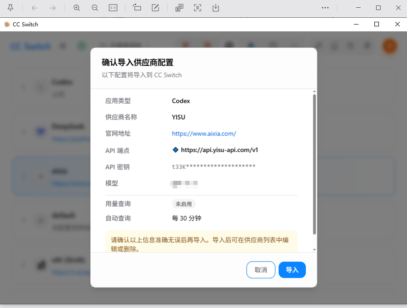This screenshot has width=407, height=308.
Task: Zoom in on the image
Action: click(x=77, y=8)
